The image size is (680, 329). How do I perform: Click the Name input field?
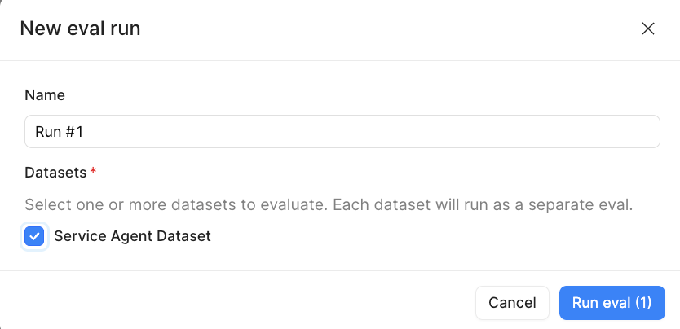(342, 132)
